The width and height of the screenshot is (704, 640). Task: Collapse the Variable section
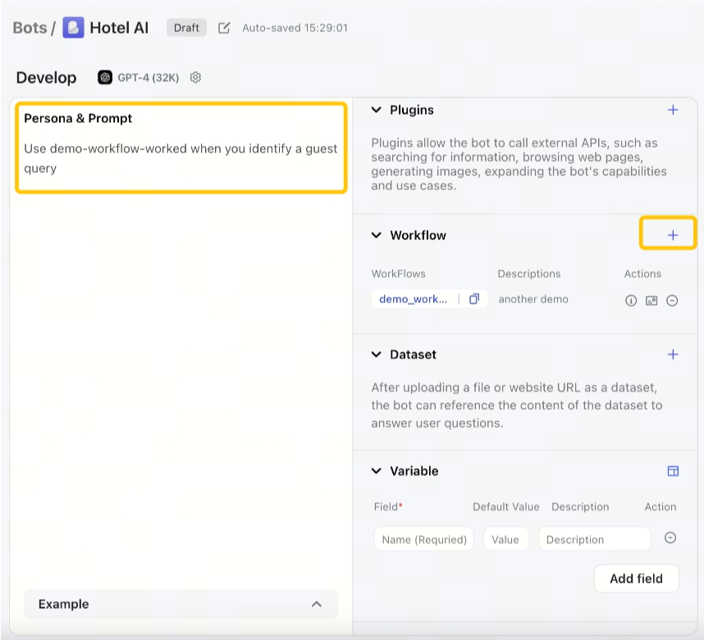(x=377, y=471)
